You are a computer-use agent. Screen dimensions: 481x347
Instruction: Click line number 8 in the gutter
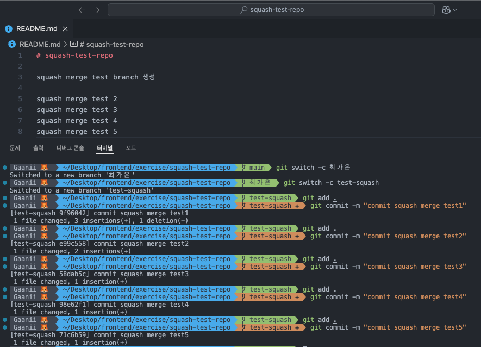click(x=20, y=132)
